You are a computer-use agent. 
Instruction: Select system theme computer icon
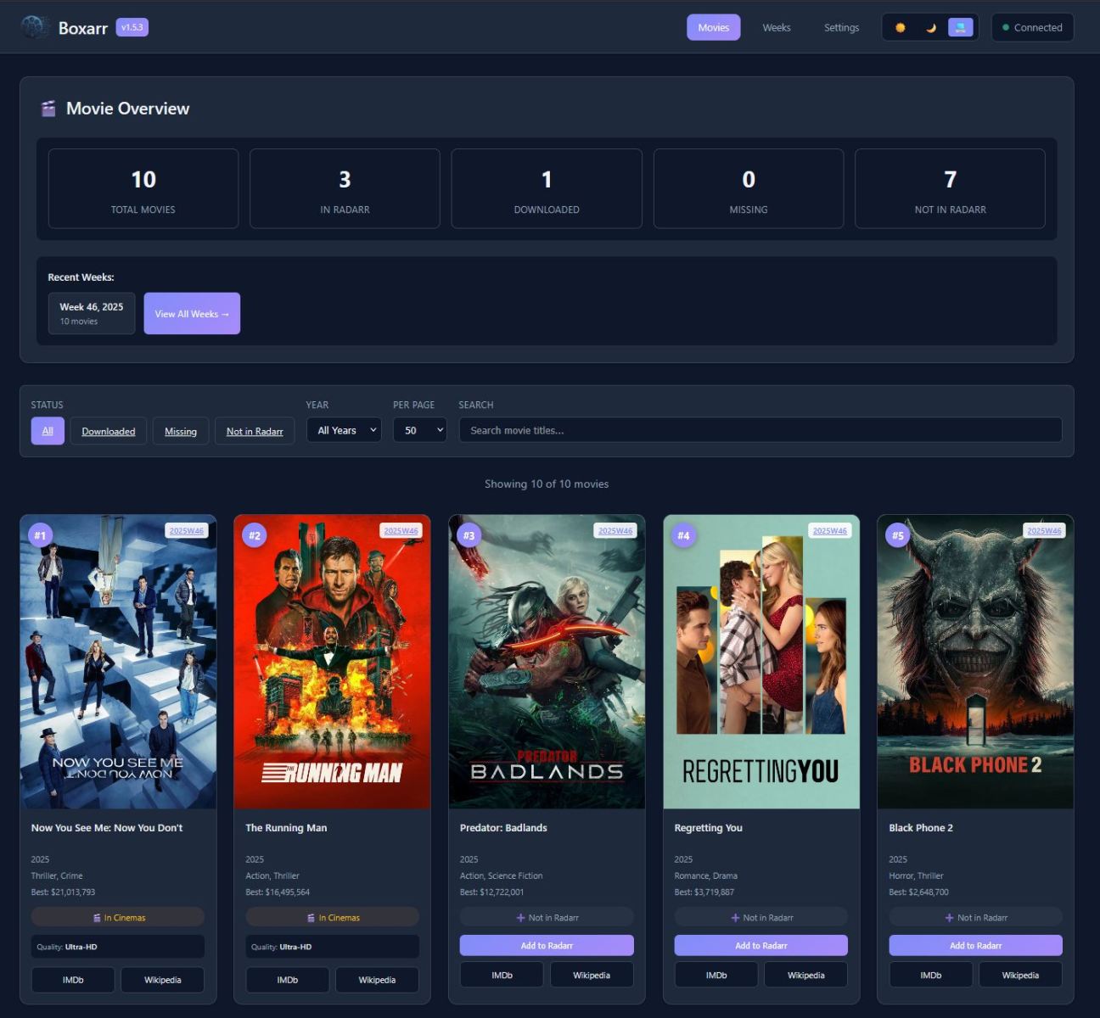[960, 28]
